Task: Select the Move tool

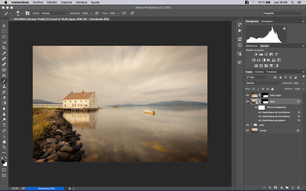Action: coord(4,26)
